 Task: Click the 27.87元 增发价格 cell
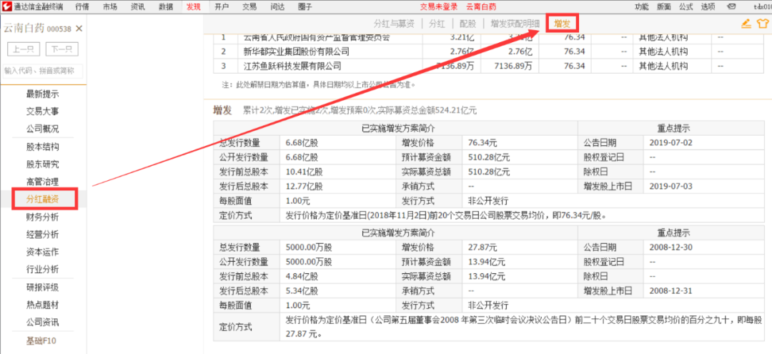[483, 247]
